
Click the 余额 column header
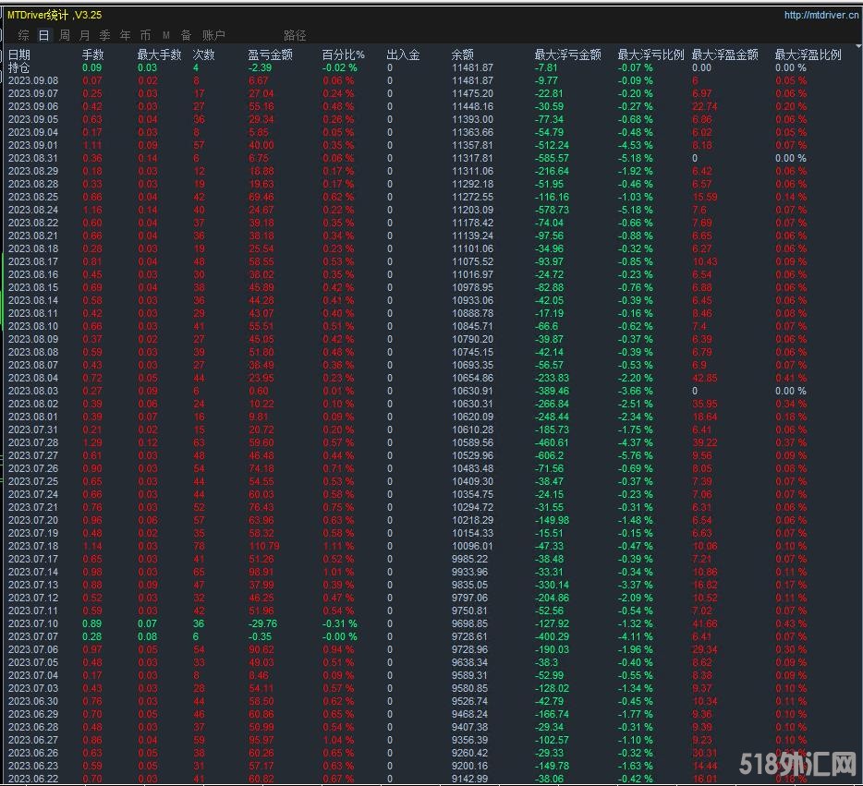tap(462, 54)
